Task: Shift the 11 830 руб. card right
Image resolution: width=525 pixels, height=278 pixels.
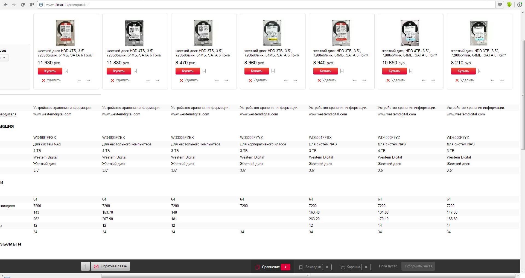Action: click(x=157, y=80)
